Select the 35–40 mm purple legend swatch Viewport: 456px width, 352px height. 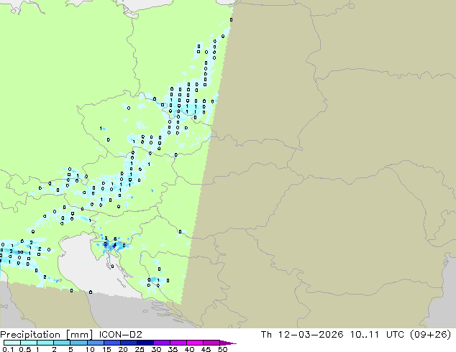[x=178, y=343]
